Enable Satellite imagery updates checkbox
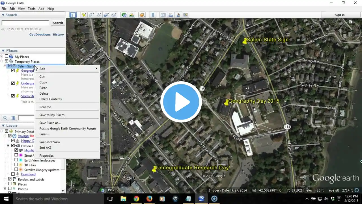 (16, 169)
